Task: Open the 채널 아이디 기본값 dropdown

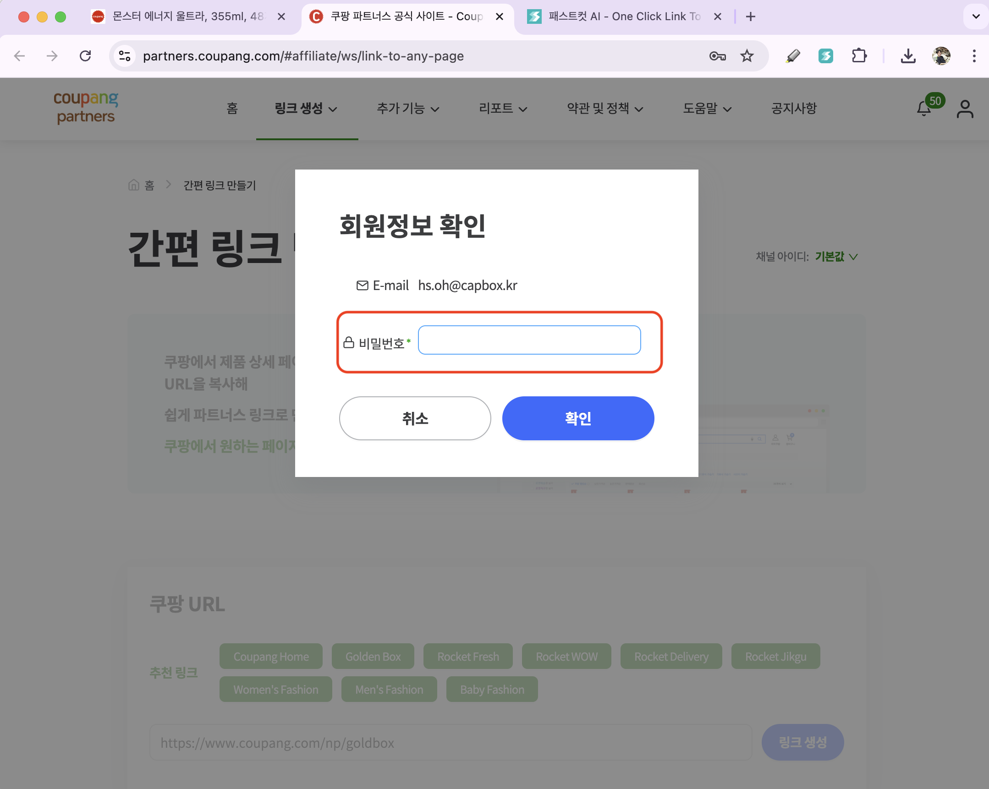Action: coord(836,257)
